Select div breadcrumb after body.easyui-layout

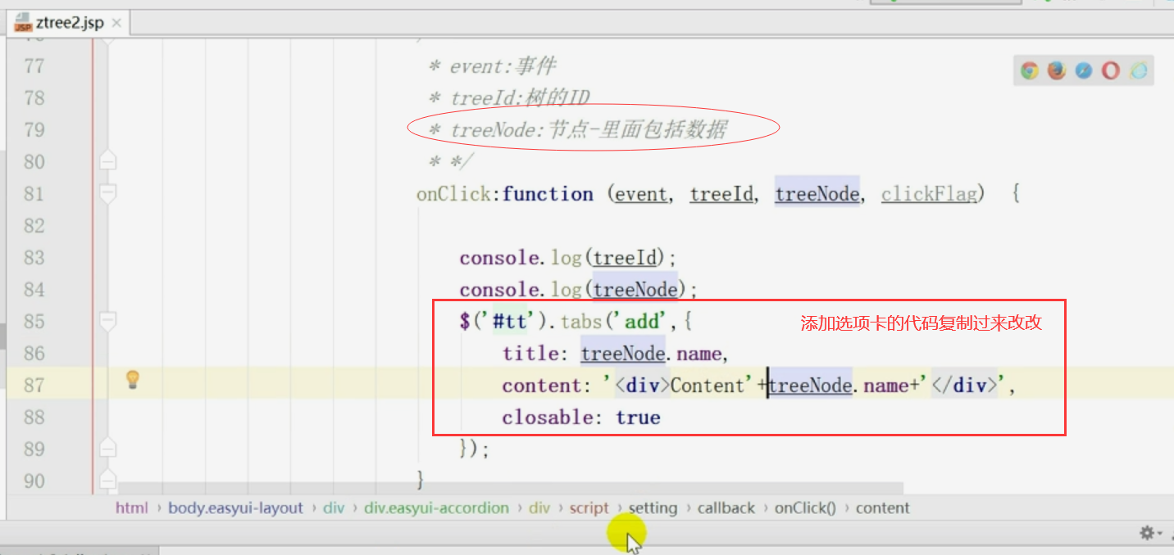click(x=334, y=508)
